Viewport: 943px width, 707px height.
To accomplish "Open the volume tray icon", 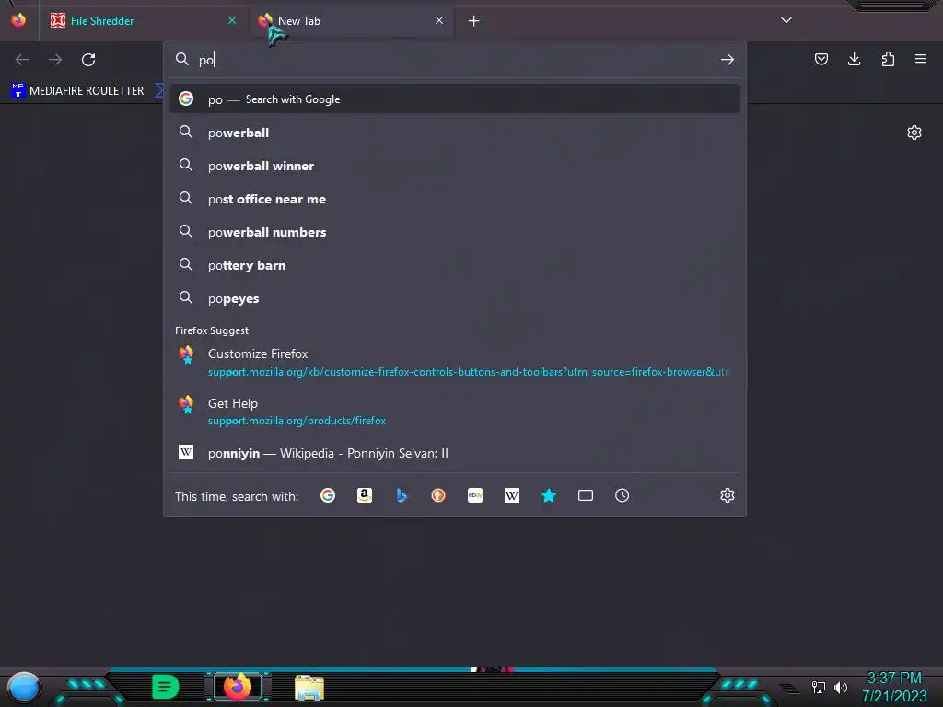I will tap(841, 687).
